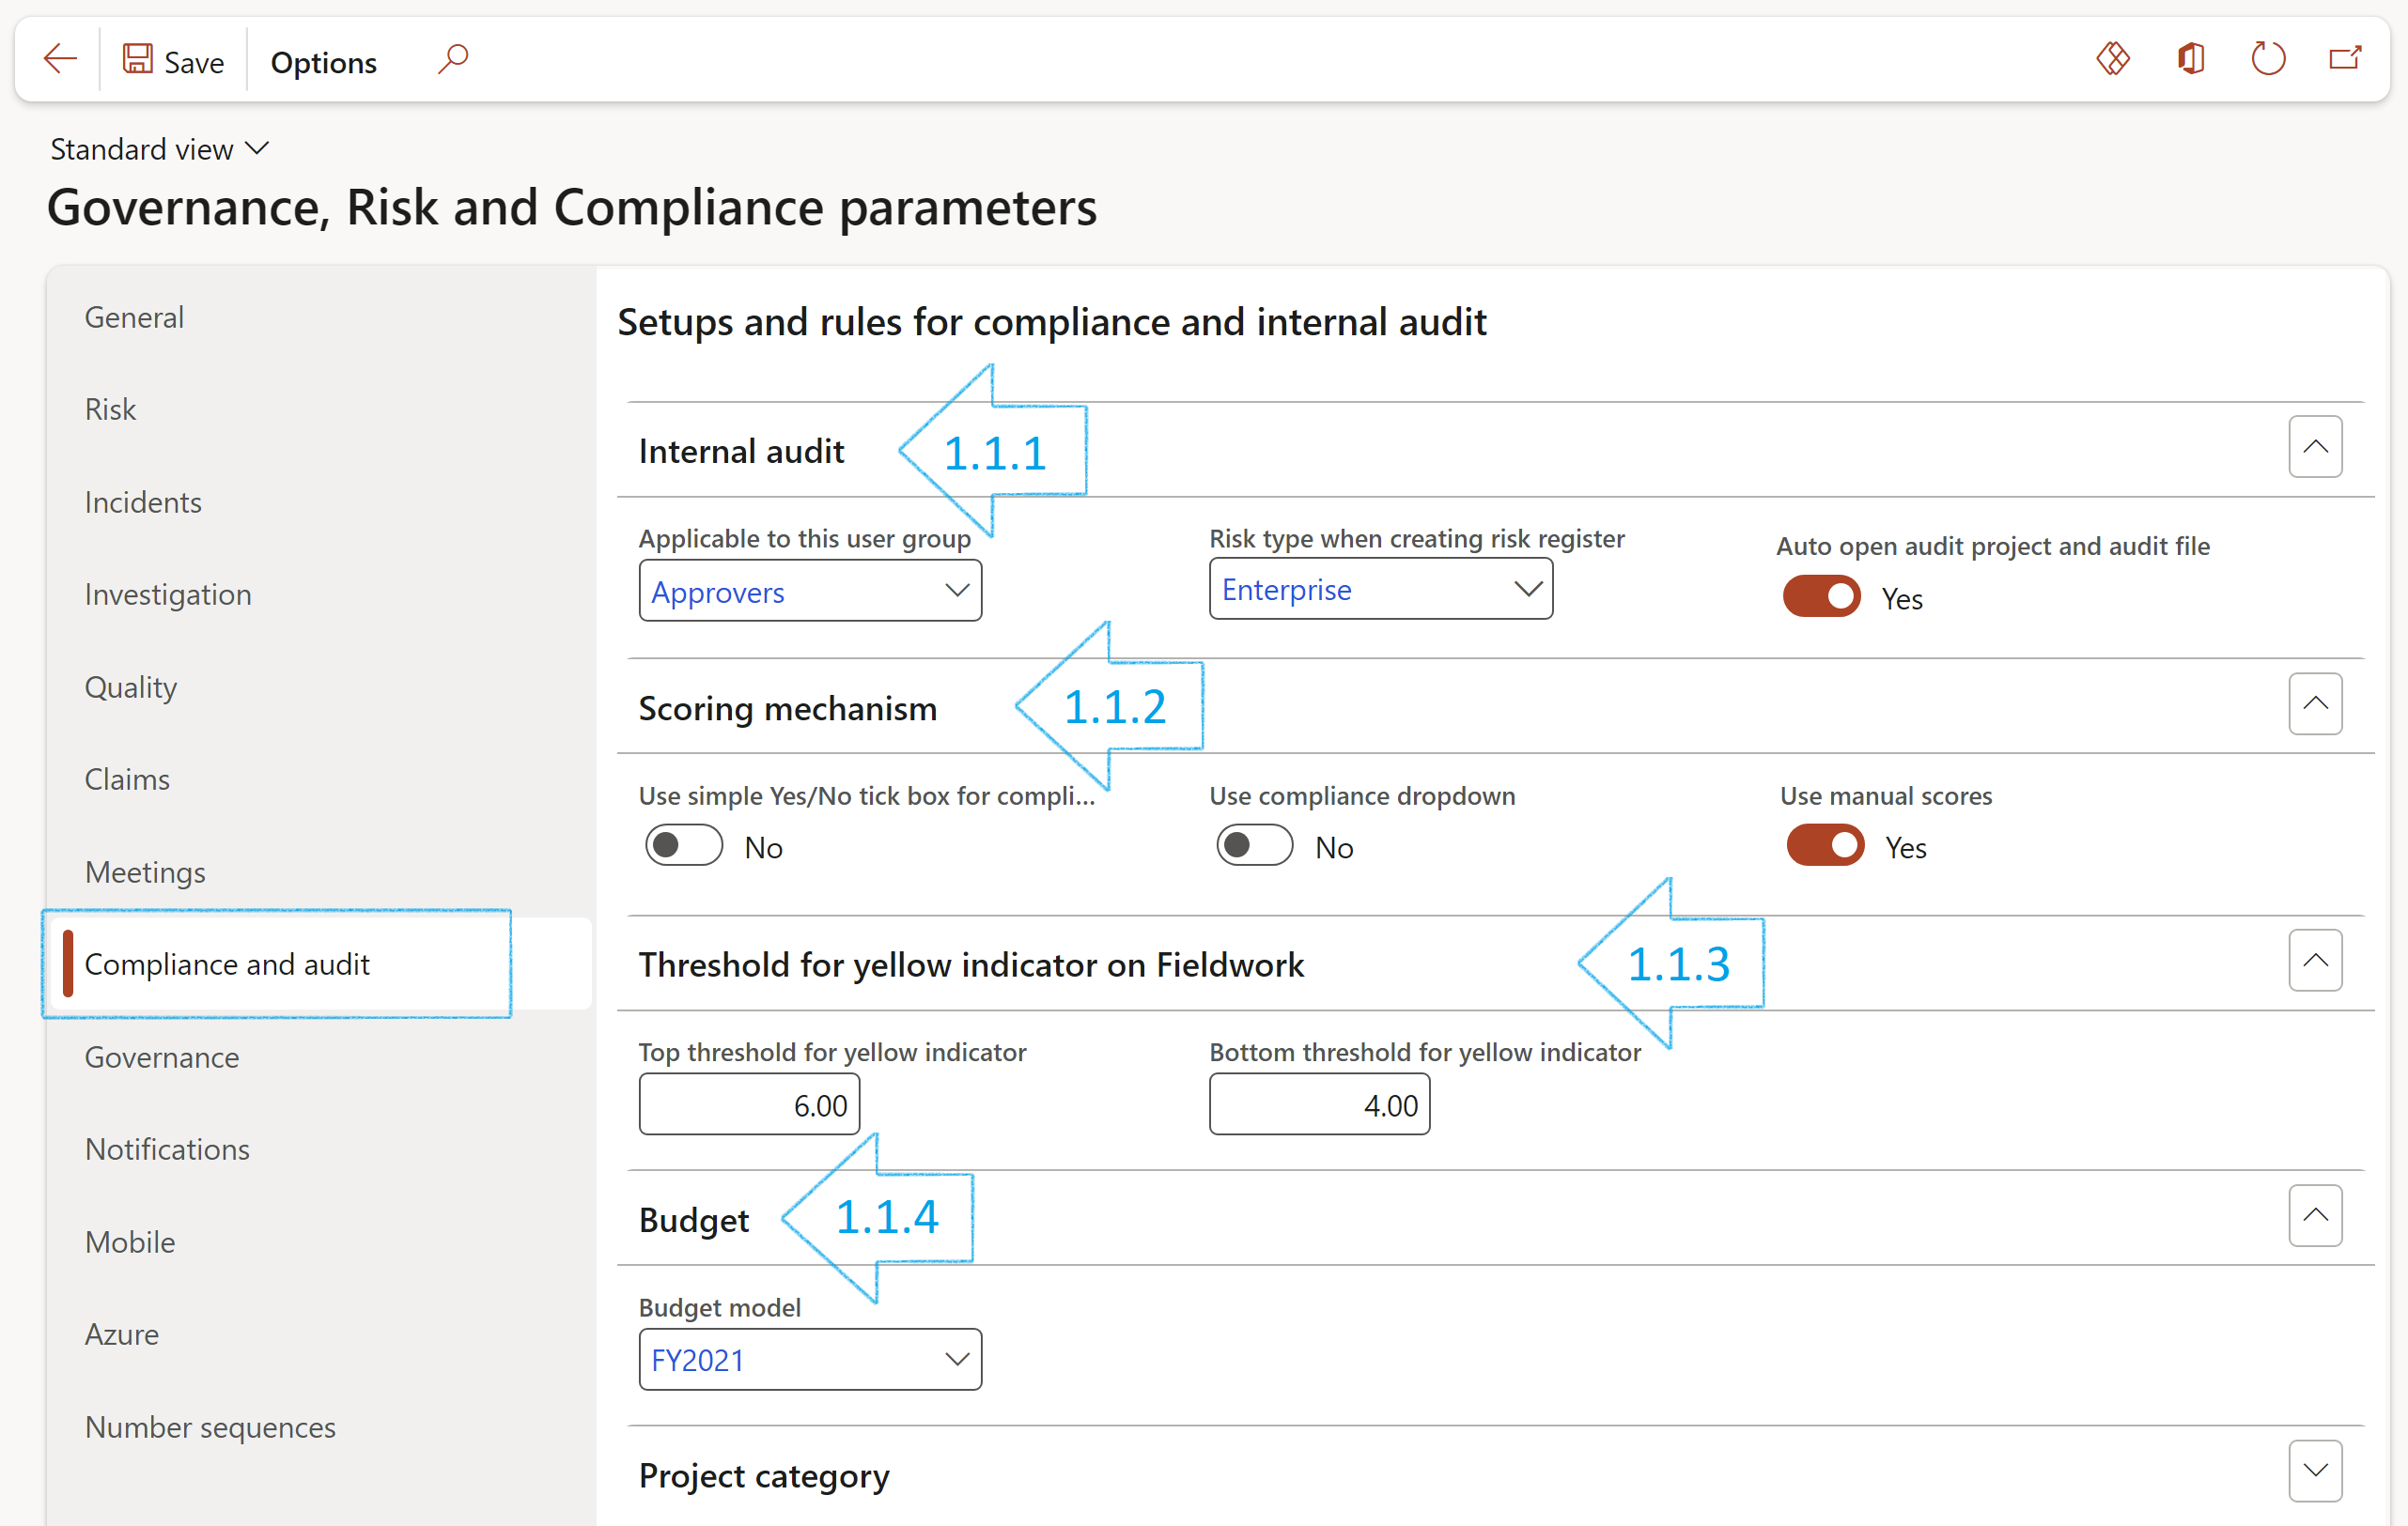Viewport: 2408px width, 1526px height.
Task: Collapse the Internal audit section
Action: click(2319, 447)
